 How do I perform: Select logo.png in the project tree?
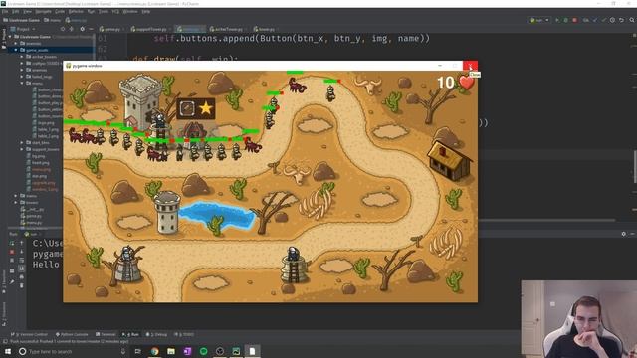pyautogui.click(x=46, y=122)
